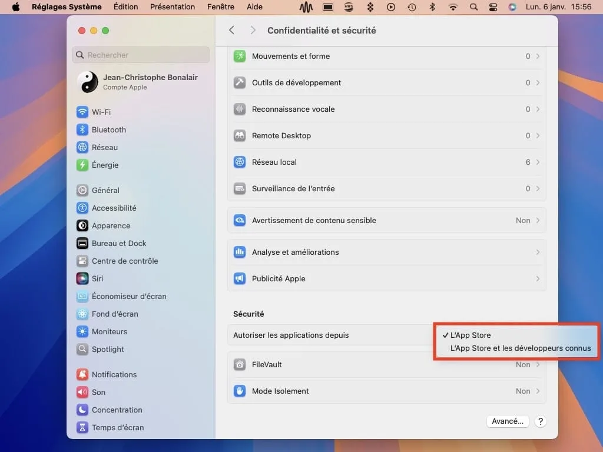This screenshot has width=603, height=452.
Task: Open Apparence settings
Action: coord(104,225)
